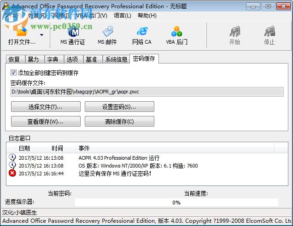Click the 日期 log column header
Screen dimensions: 293x226
pos(24,148)
